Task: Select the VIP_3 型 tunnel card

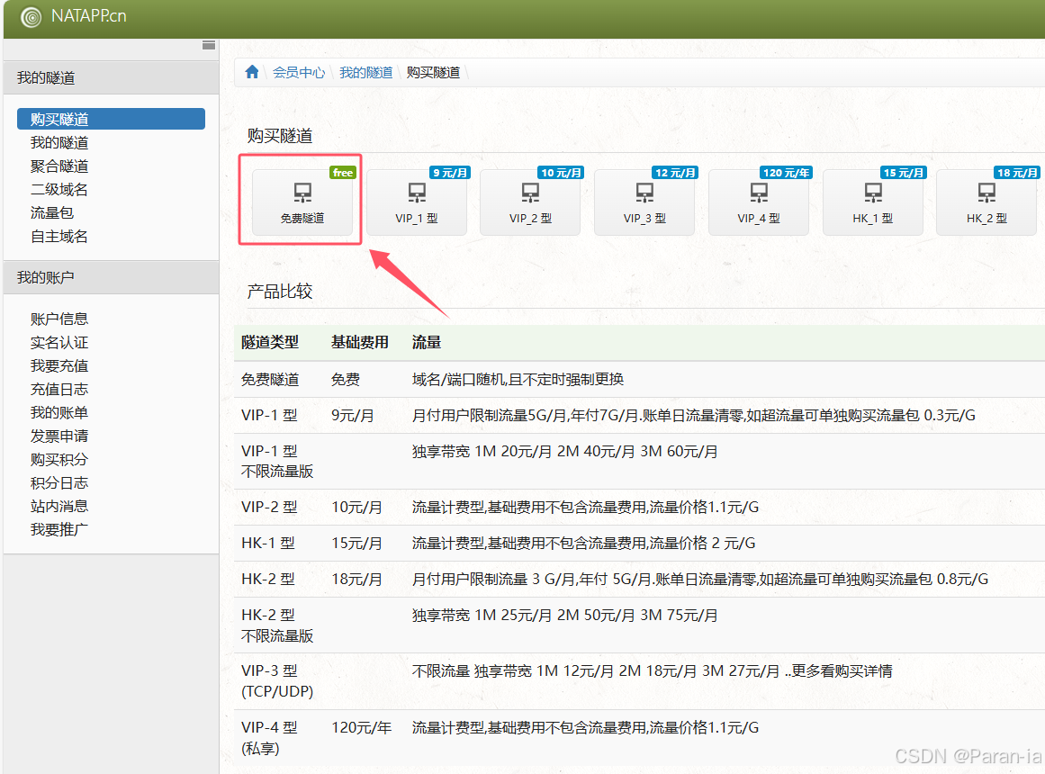Action: [x=644, y=202]
